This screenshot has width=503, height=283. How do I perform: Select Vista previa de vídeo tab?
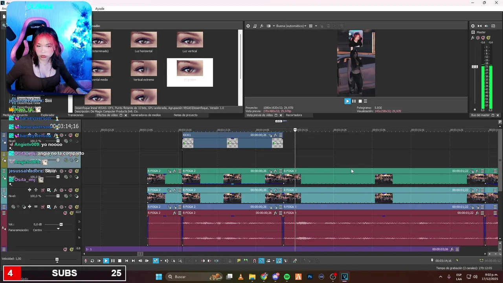259,115
